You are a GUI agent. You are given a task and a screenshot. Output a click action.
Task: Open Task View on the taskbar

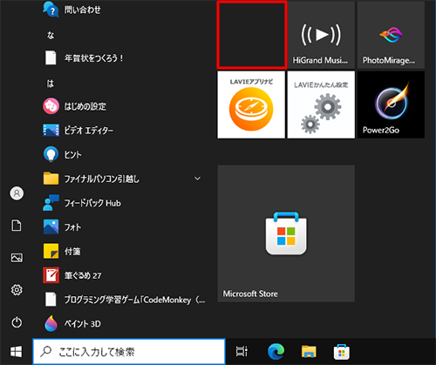click(x=242, y=351)
